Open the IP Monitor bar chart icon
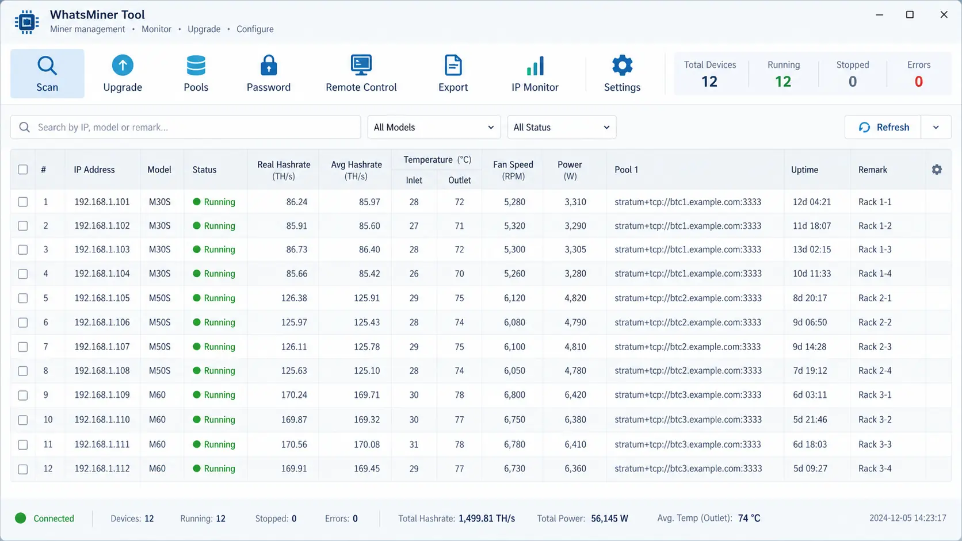This screenshot has height=541, width=962. point(535,66)
